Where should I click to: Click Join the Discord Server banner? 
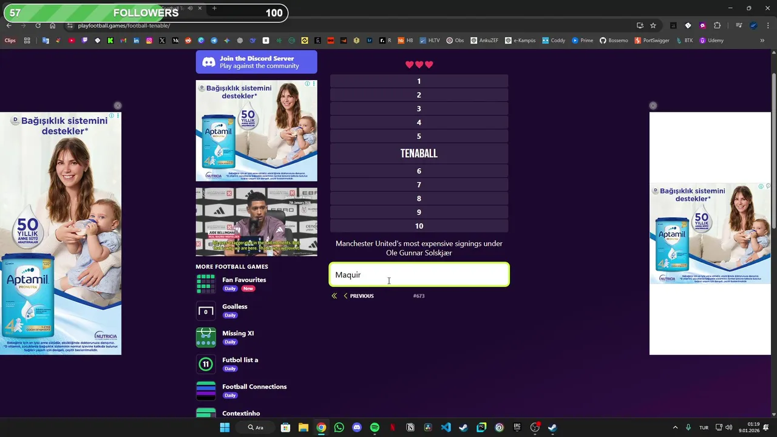coord(256,62)
